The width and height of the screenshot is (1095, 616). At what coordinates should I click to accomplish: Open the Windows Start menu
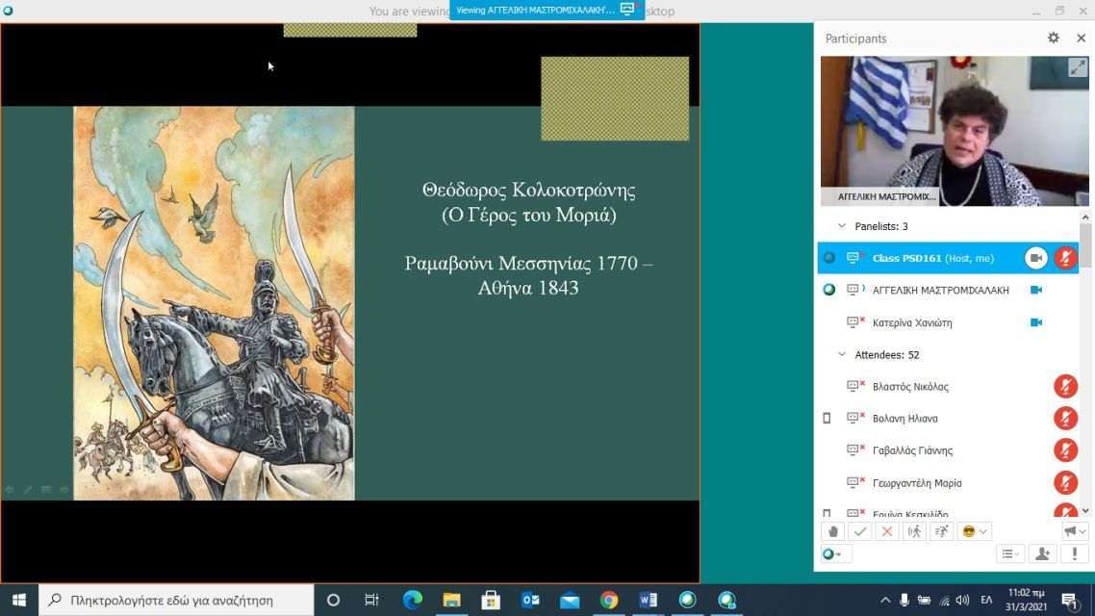click(19, 600)
